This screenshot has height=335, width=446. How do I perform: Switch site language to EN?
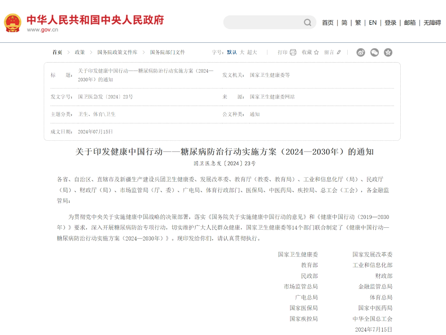point(372,22)
